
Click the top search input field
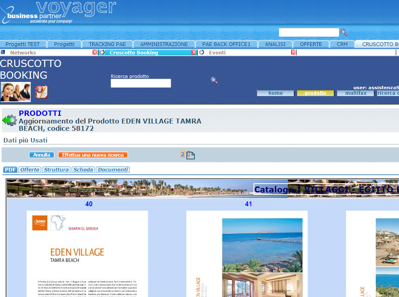[309, 32]
